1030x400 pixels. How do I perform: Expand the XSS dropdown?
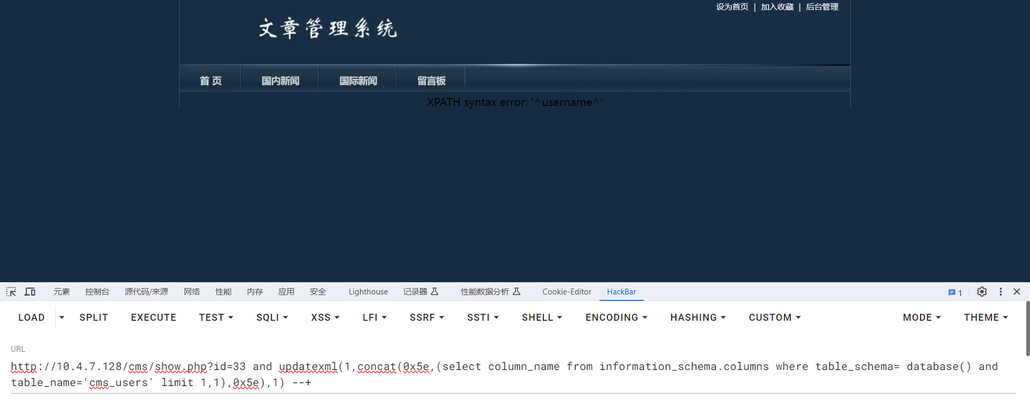325,318
